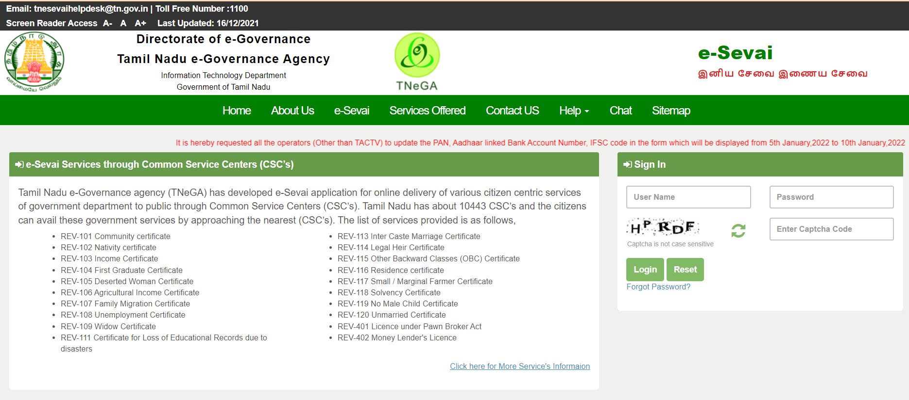This screenshot has height=400, width=909.
Task: Select REV-105 Deserted Woman Certificate entry
Action: pos(127,281)
